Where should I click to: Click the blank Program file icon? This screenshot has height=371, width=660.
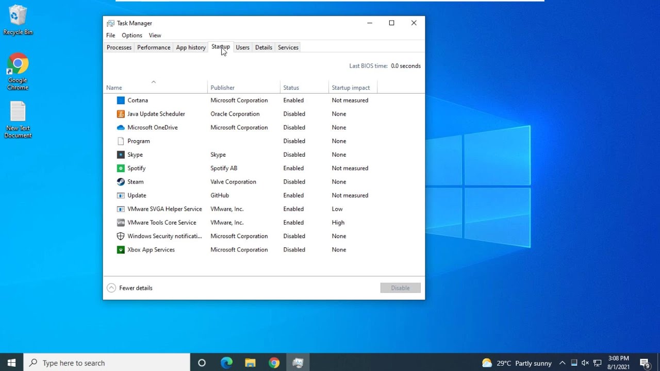click(x=121, y=141)
